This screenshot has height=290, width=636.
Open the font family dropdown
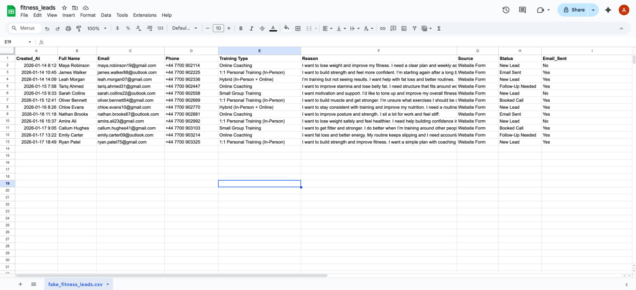184,29
